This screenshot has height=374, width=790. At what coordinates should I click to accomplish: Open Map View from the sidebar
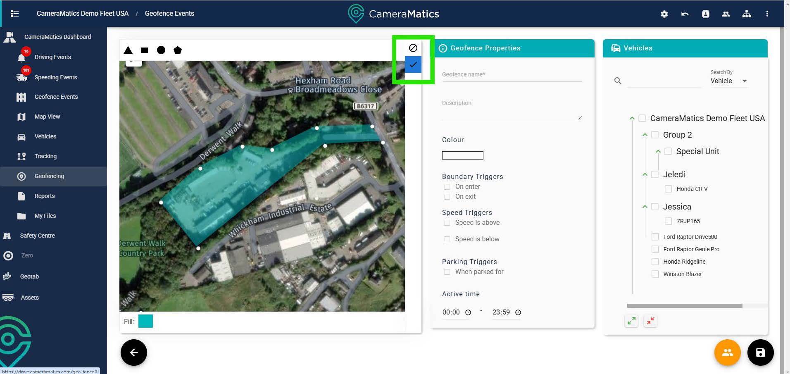(47, 117)
